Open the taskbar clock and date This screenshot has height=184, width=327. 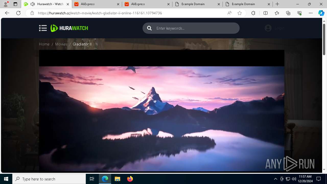pyautogui.click(x=305, y=179)
